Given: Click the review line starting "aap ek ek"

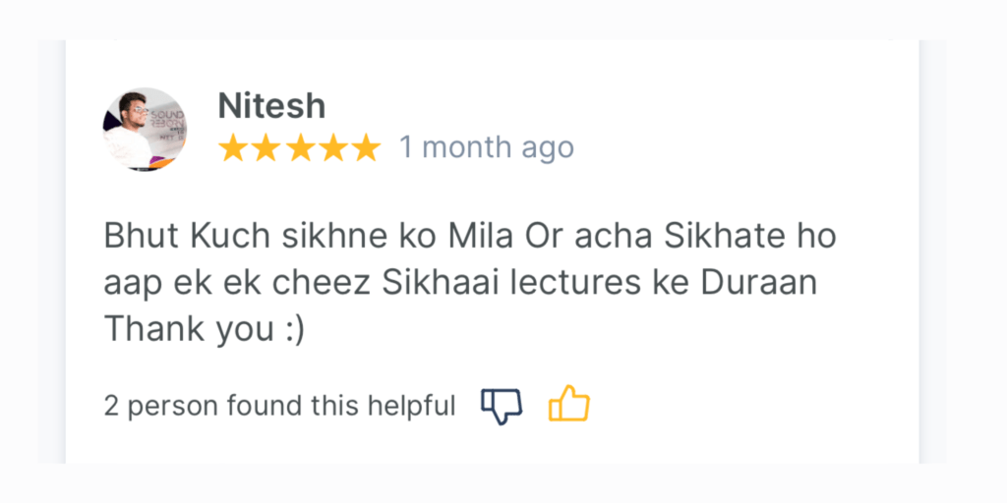Looking at the screenshot, I should point(460,284).
